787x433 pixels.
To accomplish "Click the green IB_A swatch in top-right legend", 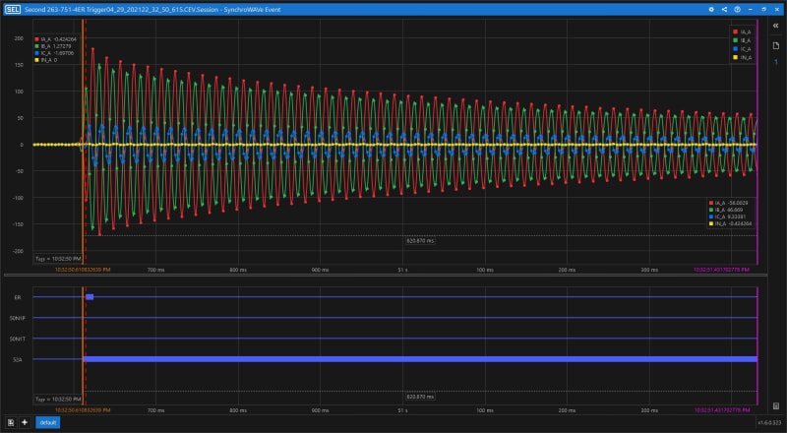I will 735,40.
